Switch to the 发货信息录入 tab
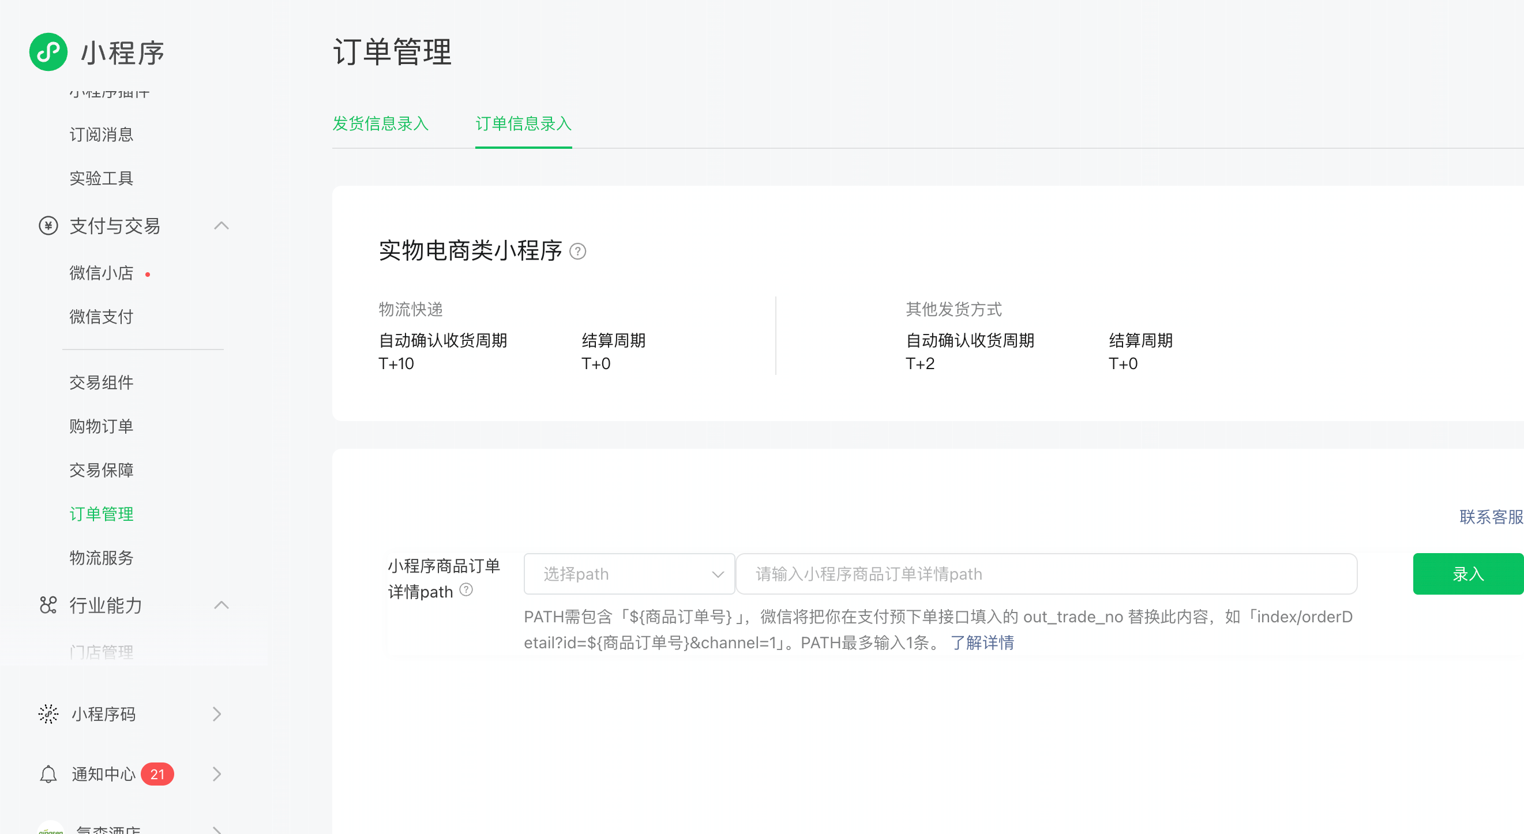The image size is (1524, 834). (x=380, y=123)
